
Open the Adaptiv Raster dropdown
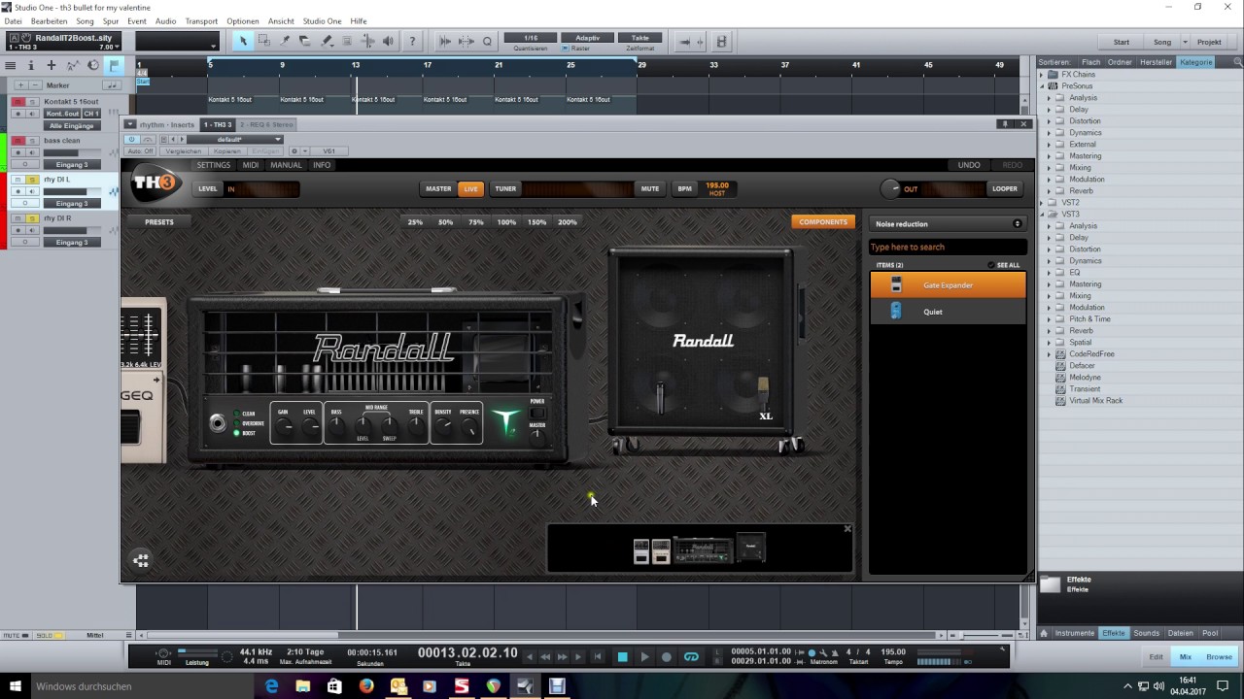[587, 38]
